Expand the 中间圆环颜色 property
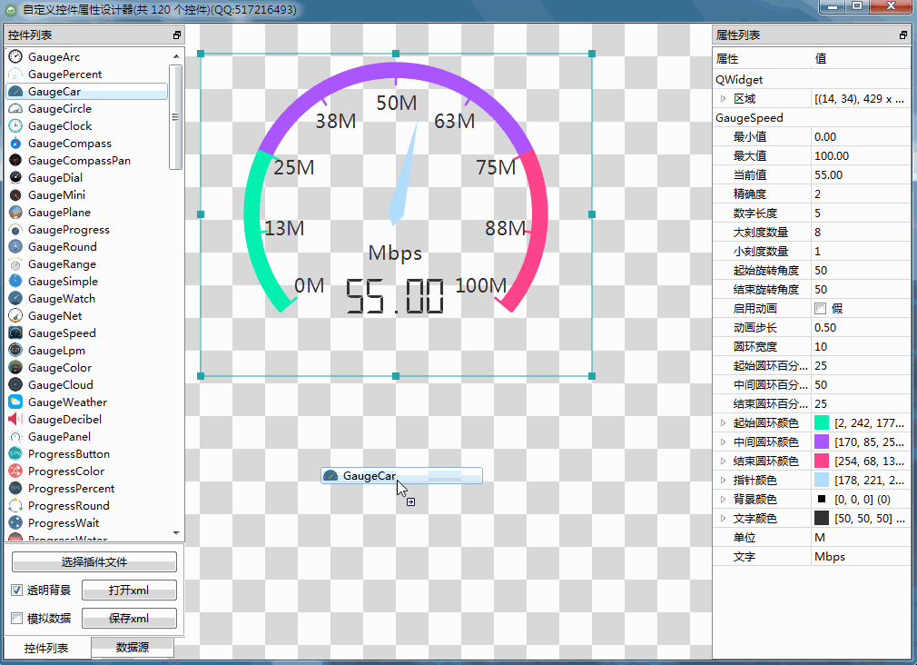917x665 pixels. coord(724,442)
